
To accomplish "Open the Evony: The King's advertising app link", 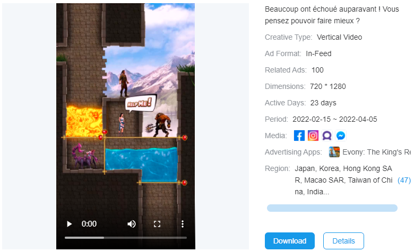I will click(x=377, y=152).
